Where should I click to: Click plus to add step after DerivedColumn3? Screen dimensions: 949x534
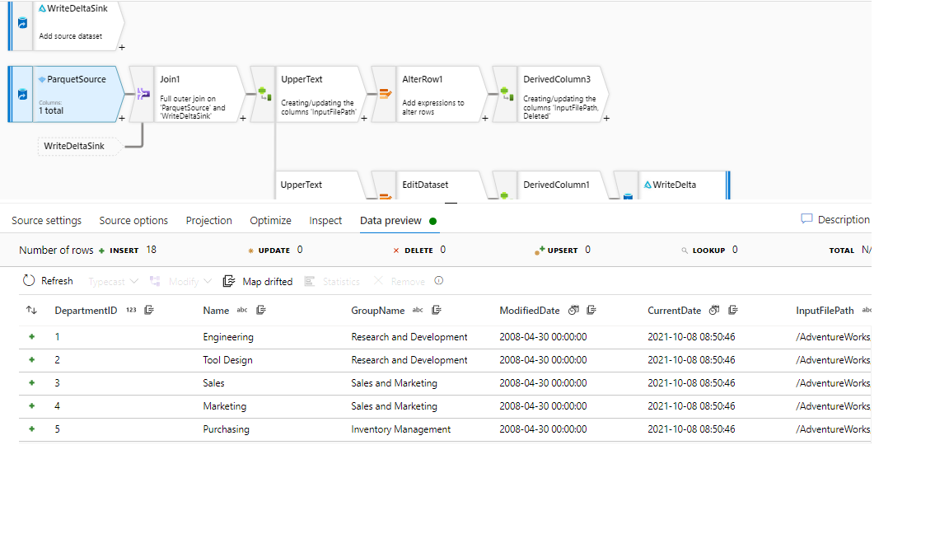coord(606,119)
